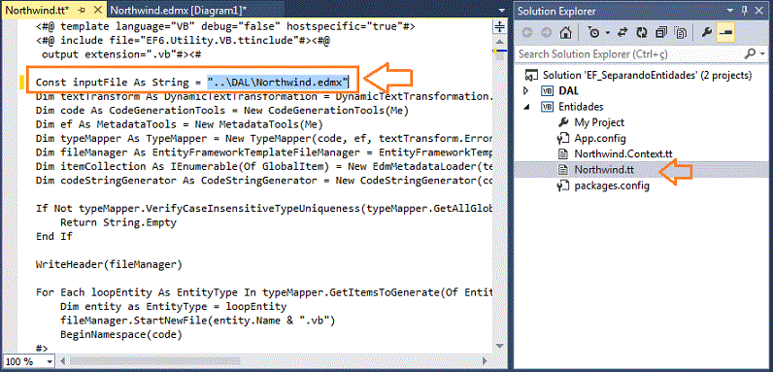Toggle the highlighted Preview Selected Items button
The image size is (773, 372).
pyautogui.click(x=725, y=33)
